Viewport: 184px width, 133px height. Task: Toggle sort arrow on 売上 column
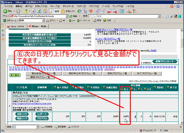point(122,89)
